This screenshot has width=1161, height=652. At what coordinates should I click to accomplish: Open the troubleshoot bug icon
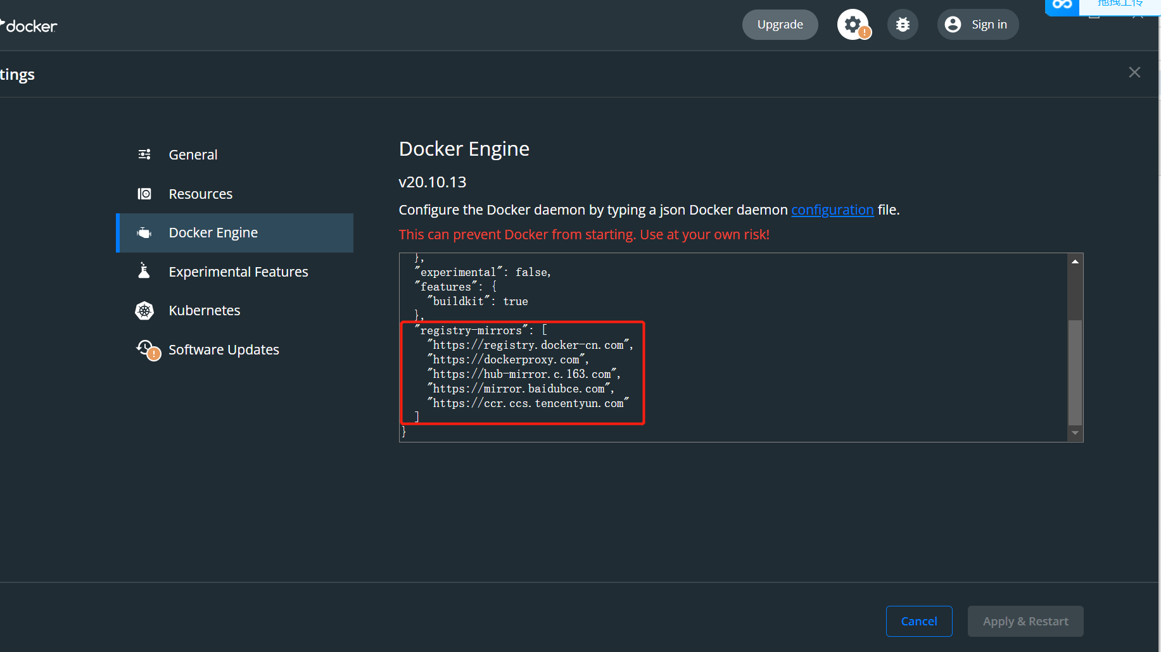coord(903,25)
